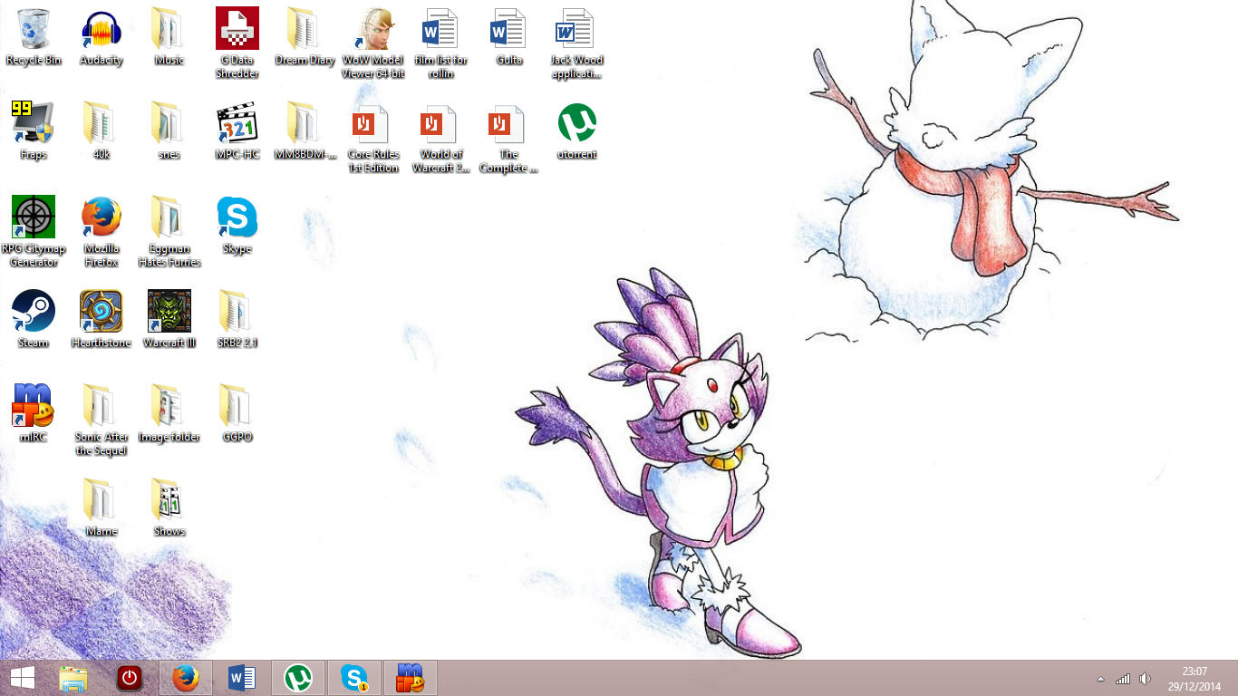Open File Explorer from the taskbar
The image size is (1238, 696).
(73, 678)
